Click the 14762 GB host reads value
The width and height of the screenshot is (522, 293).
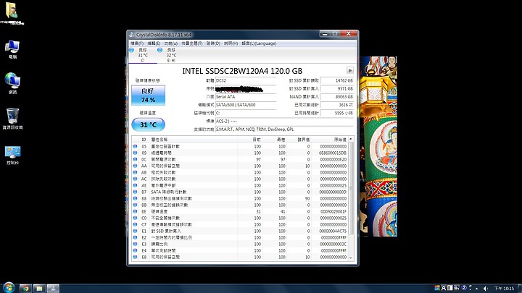[337, 80]
